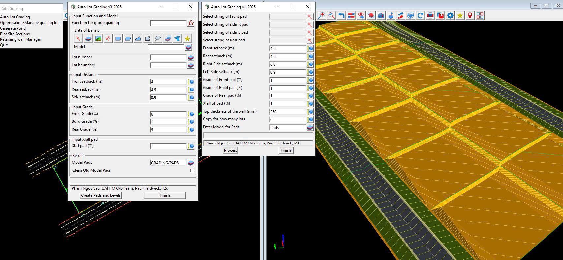Click the blue funnel filter icon

(x=177, y=39)
